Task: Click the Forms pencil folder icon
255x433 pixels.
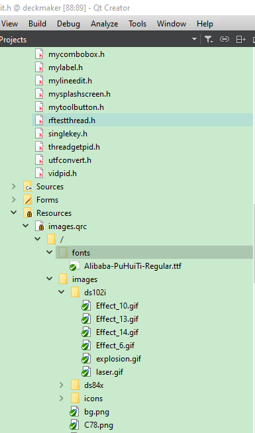Action: click(x=28, y=200)
